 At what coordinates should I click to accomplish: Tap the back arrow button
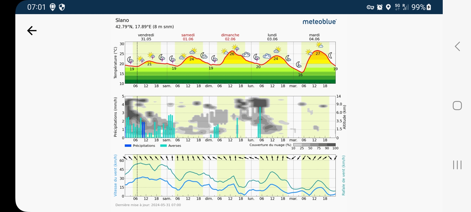pyautogui.click(x=32, y=31)
